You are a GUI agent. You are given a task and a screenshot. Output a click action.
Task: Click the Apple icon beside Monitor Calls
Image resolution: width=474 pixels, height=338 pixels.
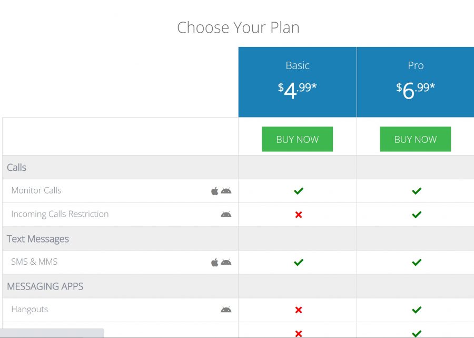coord(215,191)
